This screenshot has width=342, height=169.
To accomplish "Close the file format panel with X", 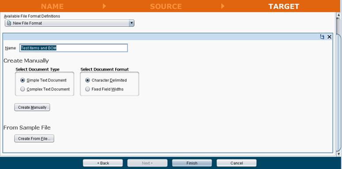I will coord(329,37).
